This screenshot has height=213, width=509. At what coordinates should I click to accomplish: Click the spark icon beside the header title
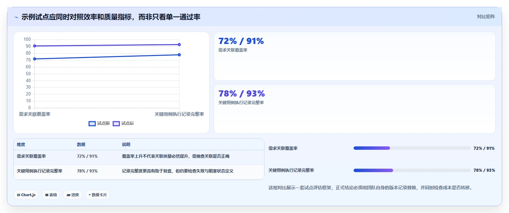tap(16, 17)
